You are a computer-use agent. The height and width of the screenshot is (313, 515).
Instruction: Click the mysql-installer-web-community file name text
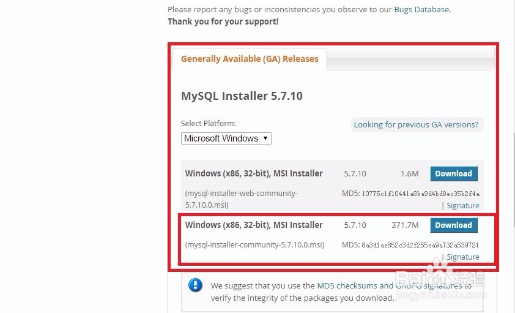point(242,199)
